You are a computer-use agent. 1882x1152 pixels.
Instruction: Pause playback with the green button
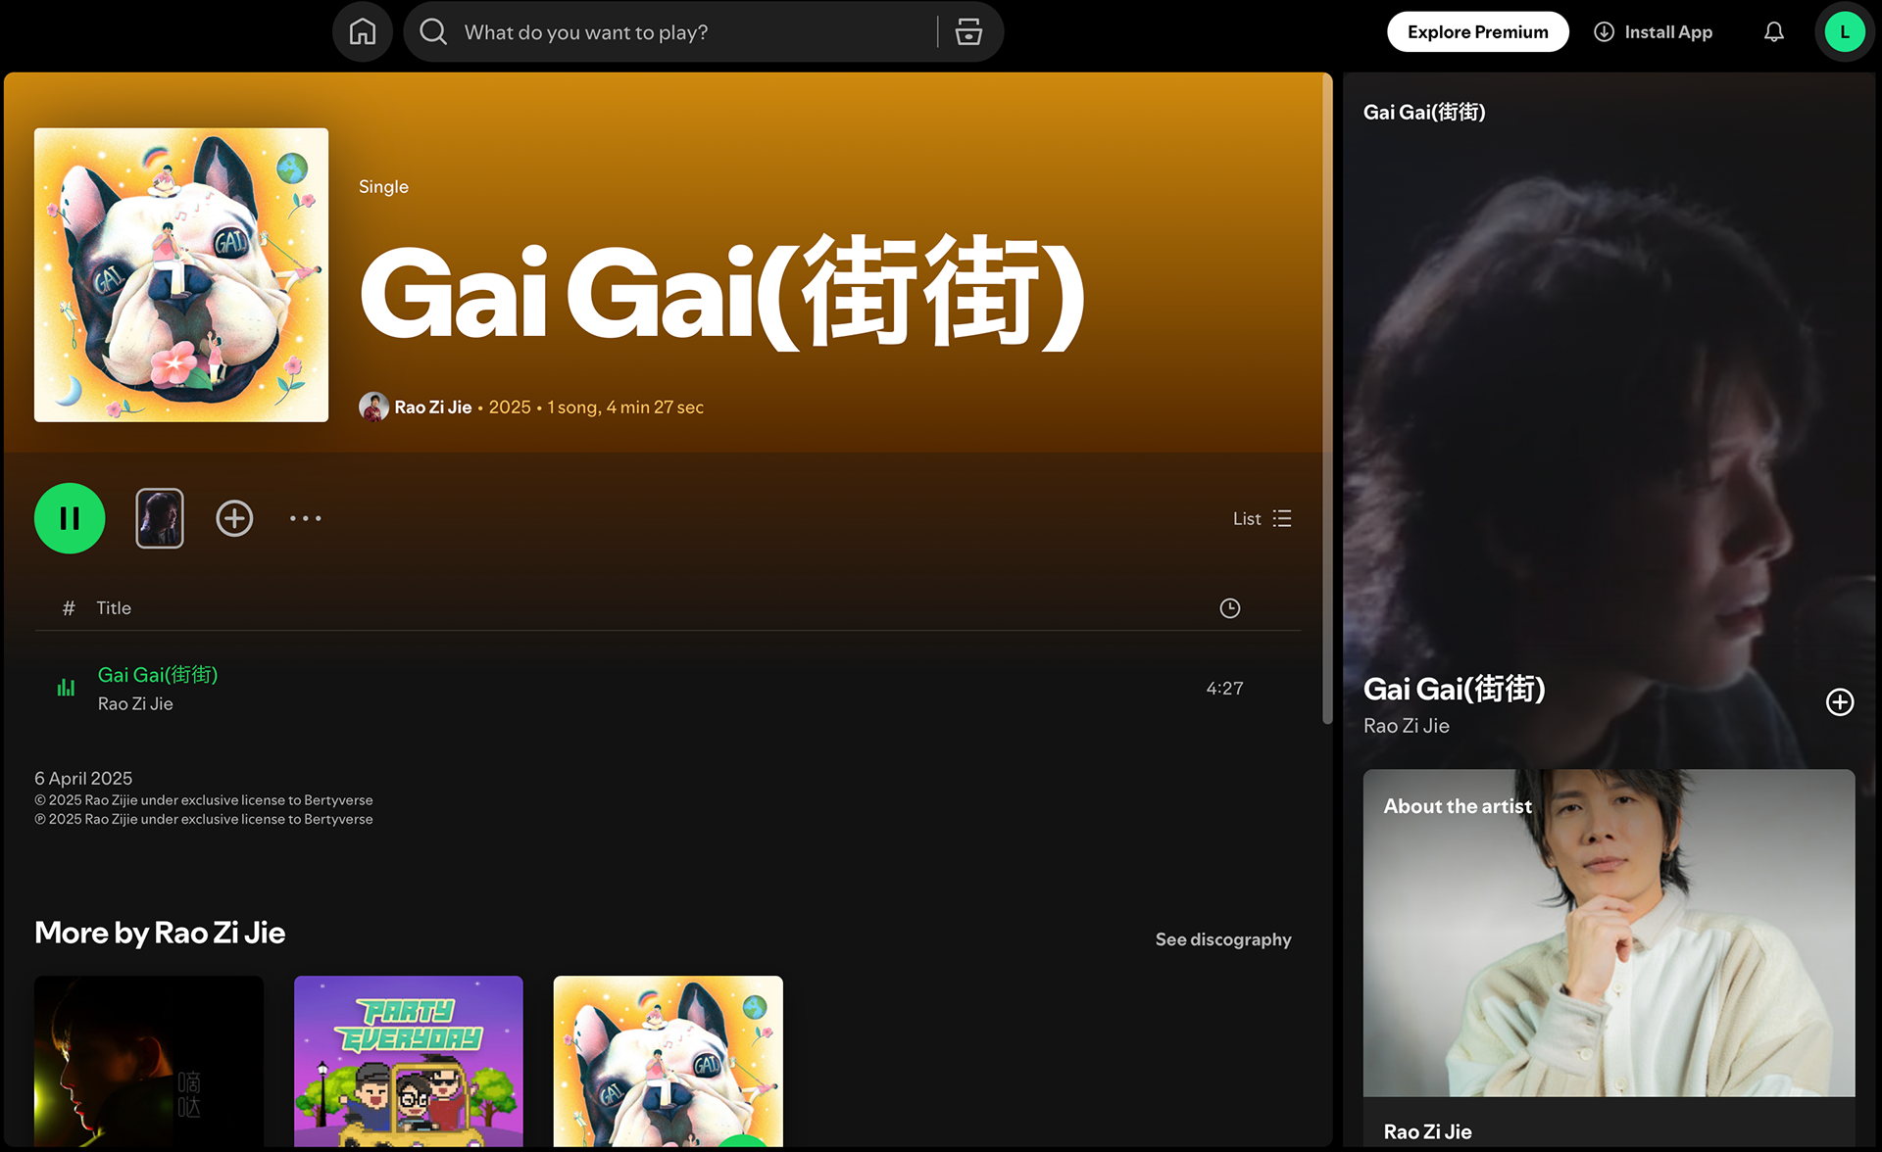[x=70, y=518]
